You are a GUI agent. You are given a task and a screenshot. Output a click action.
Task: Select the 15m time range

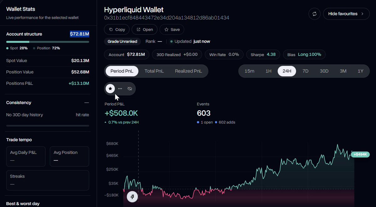click(x=249, y=71)
